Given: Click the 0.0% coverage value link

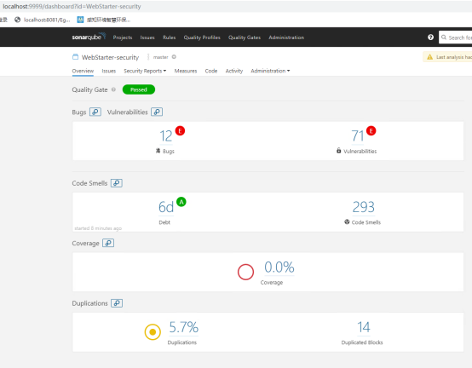Looking at the screenshot, I should tap(279, 267).
